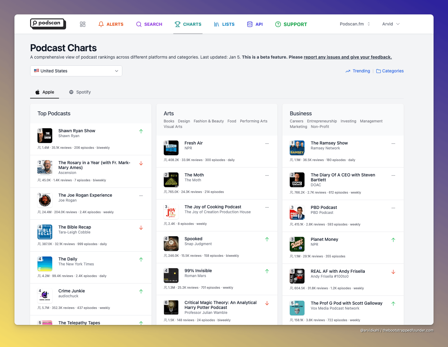The width and height of the screenshot is (448, 347).
Task: Open Shawn Ryan Show artwork
Action: click(x=45, y=136)
